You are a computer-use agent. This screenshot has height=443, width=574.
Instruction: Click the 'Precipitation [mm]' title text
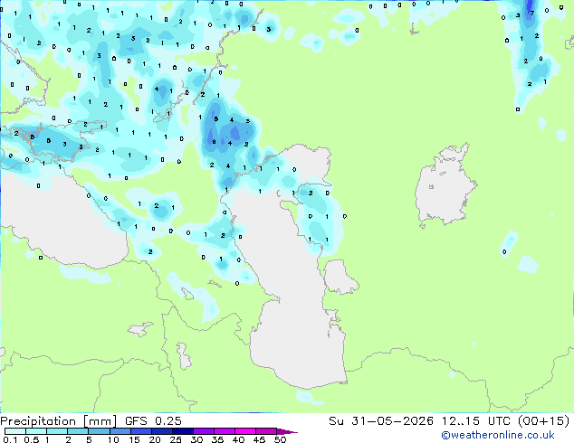coord(58,421)
